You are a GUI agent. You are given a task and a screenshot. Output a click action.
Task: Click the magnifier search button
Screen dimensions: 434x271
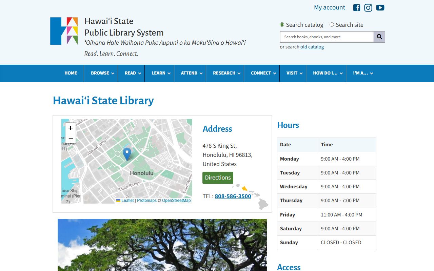click(x=379, y=37)
